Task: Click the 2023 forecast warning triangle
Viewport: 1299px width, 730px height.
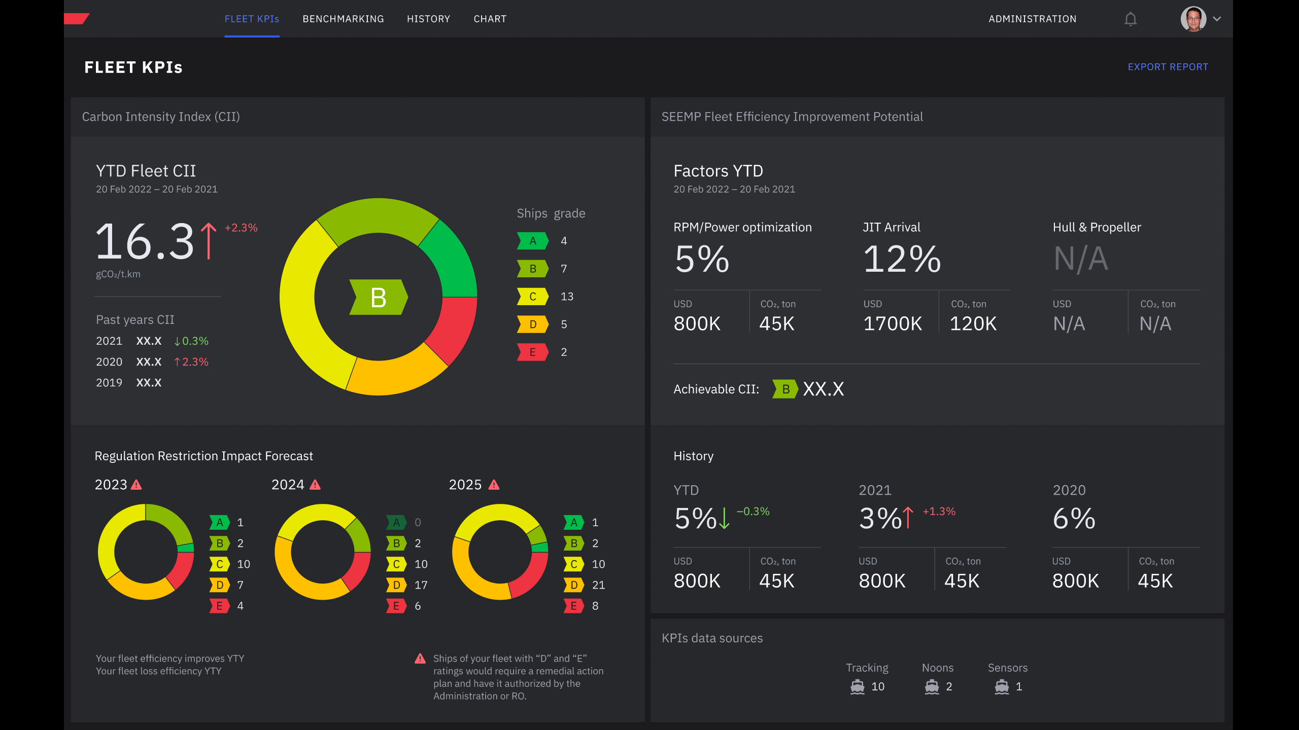Action: [136, 485]
